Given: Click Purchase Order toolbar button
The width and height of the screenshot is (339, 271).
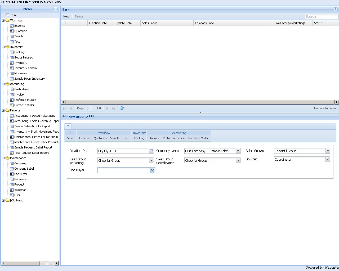Looking at the screenshot, I should [x=198, y=138].
